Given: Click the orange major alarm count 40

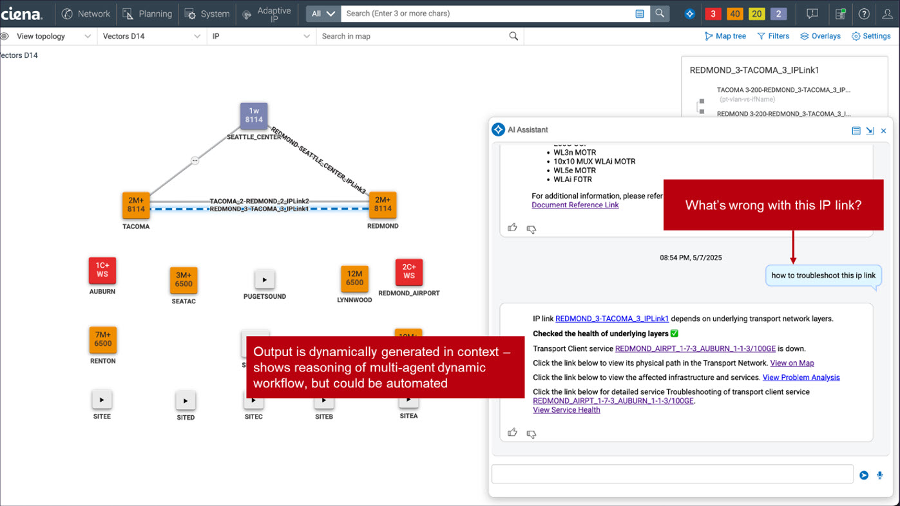Looking at the screenshot, I should coord(734,14).
